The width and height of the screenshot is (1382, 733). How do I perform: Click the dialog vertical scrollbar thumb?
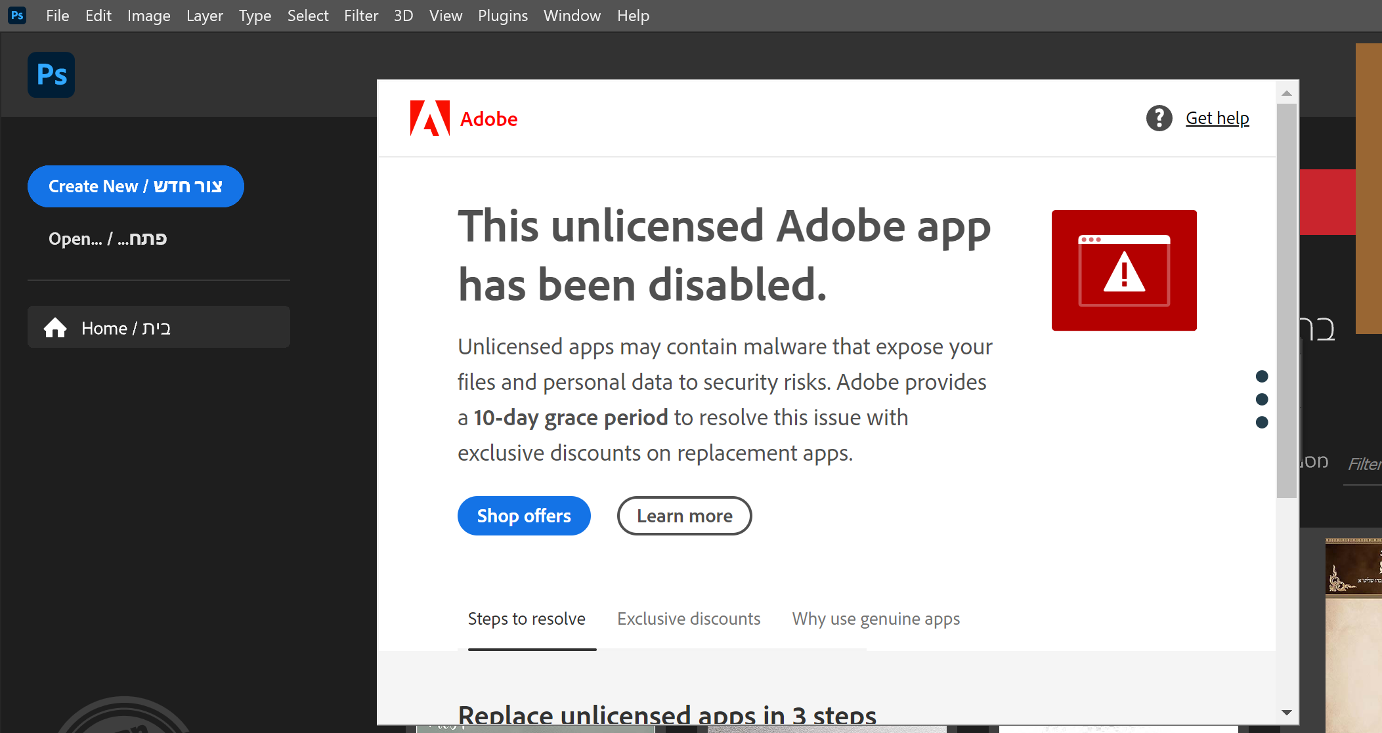(x=1287, y=301)
